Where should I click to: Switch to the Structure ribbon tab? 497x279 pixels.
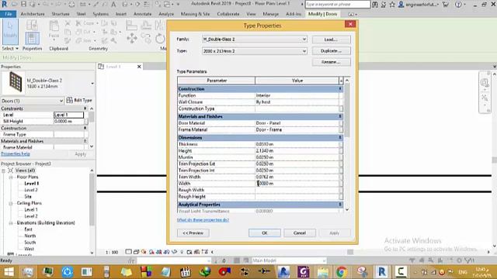(61, 14)
